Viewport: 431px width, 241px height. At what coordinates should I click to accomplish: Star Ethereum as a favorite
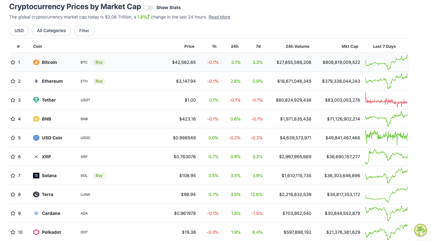[13, 81]
